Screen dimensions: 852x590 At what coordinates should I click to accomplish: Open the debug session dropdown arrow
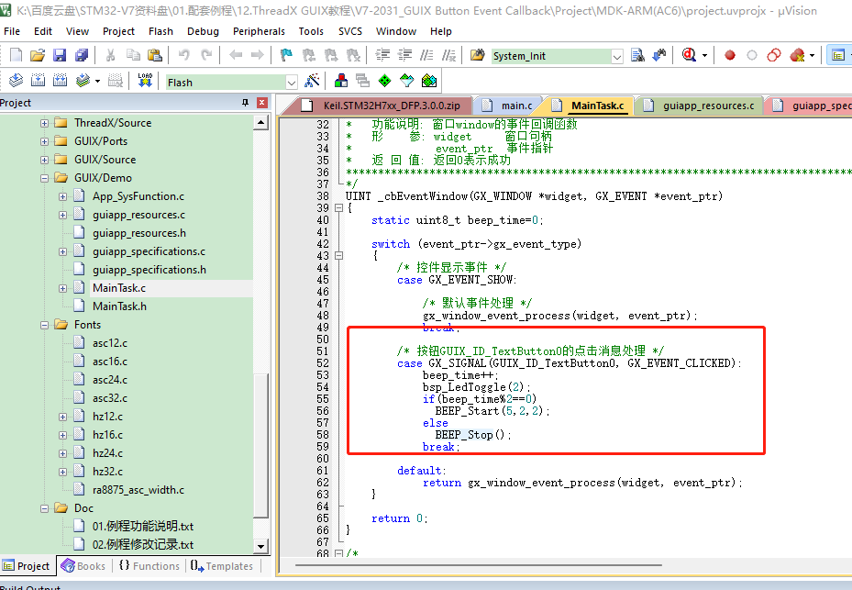click(704, 55)
